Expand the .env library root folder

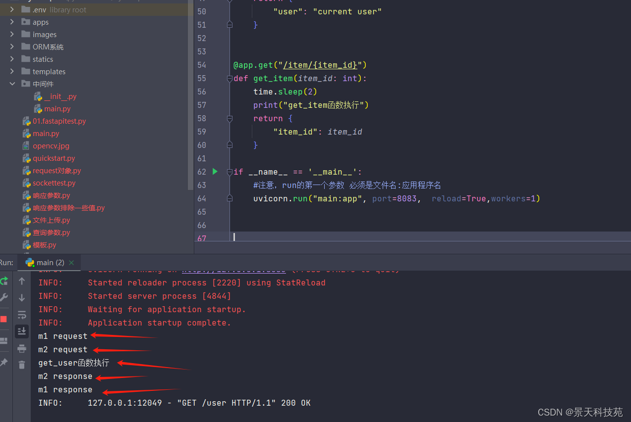pos(12,9)
